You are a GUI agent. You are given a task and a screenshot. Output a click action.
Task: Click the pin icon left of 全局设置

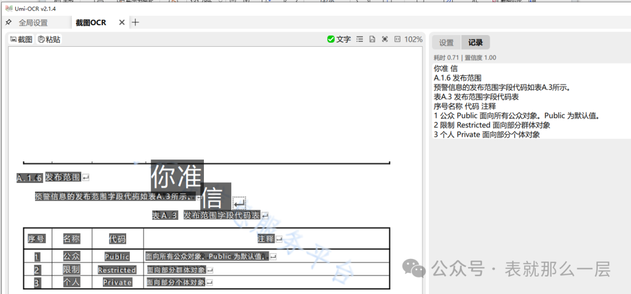(x=8, y=23)
